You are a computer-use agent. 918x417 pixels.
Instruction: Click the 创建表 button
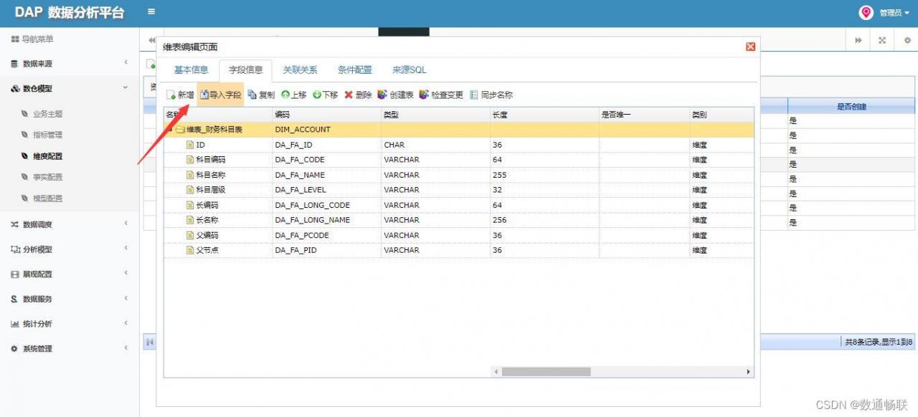(395, 95)
